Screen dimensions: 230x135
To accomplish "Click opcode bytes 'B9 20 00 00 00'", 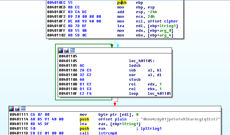I will tap(84, 17).
